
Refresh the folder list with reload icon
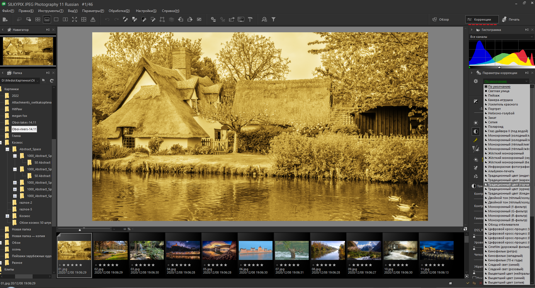(x=52, y=81)
